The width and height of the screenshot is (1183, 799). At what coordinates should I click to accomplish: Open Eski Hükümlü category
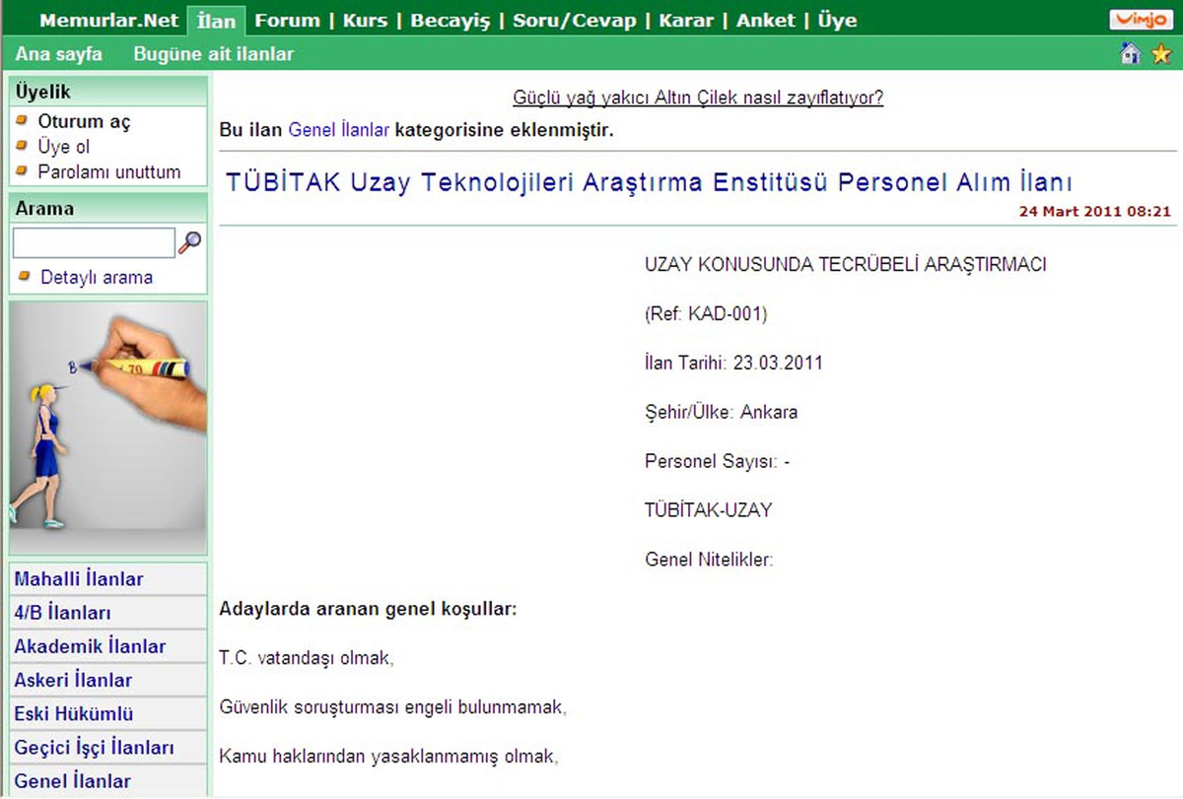tap(108, 713)
